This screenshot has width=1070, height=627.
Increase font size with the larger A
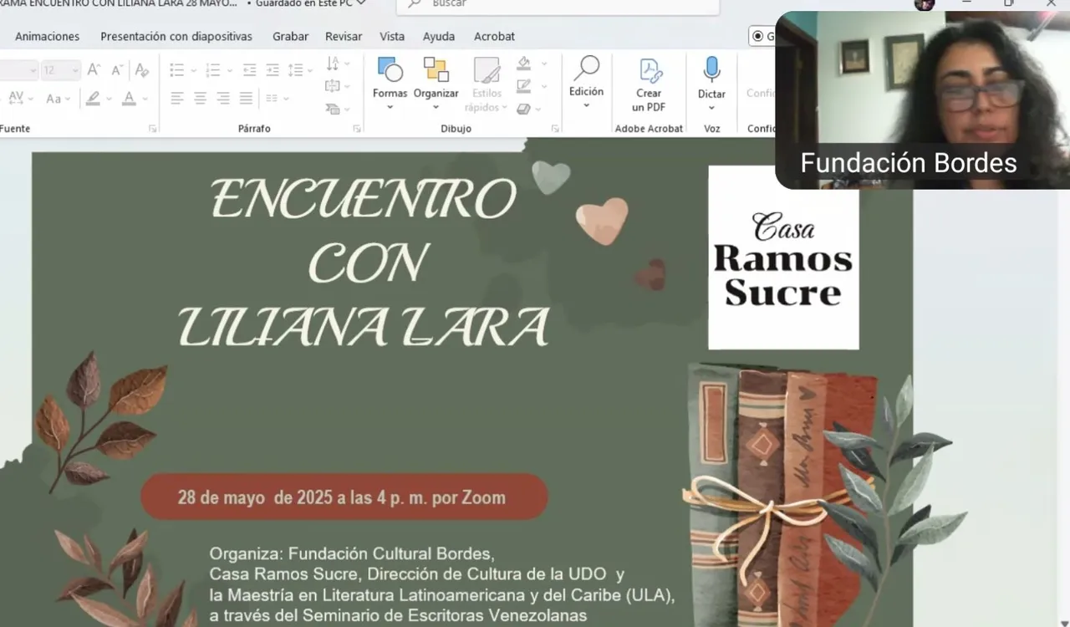click(x=94, y=70)
